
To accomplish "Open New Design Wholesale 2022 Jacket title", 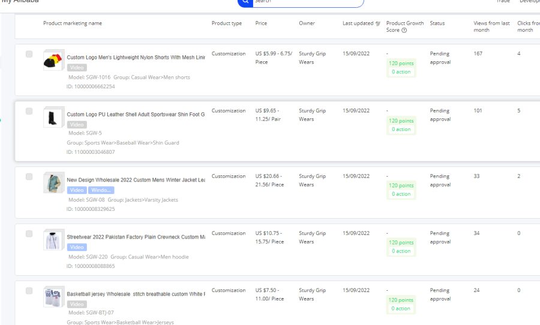I will click(x=136, y=180).
